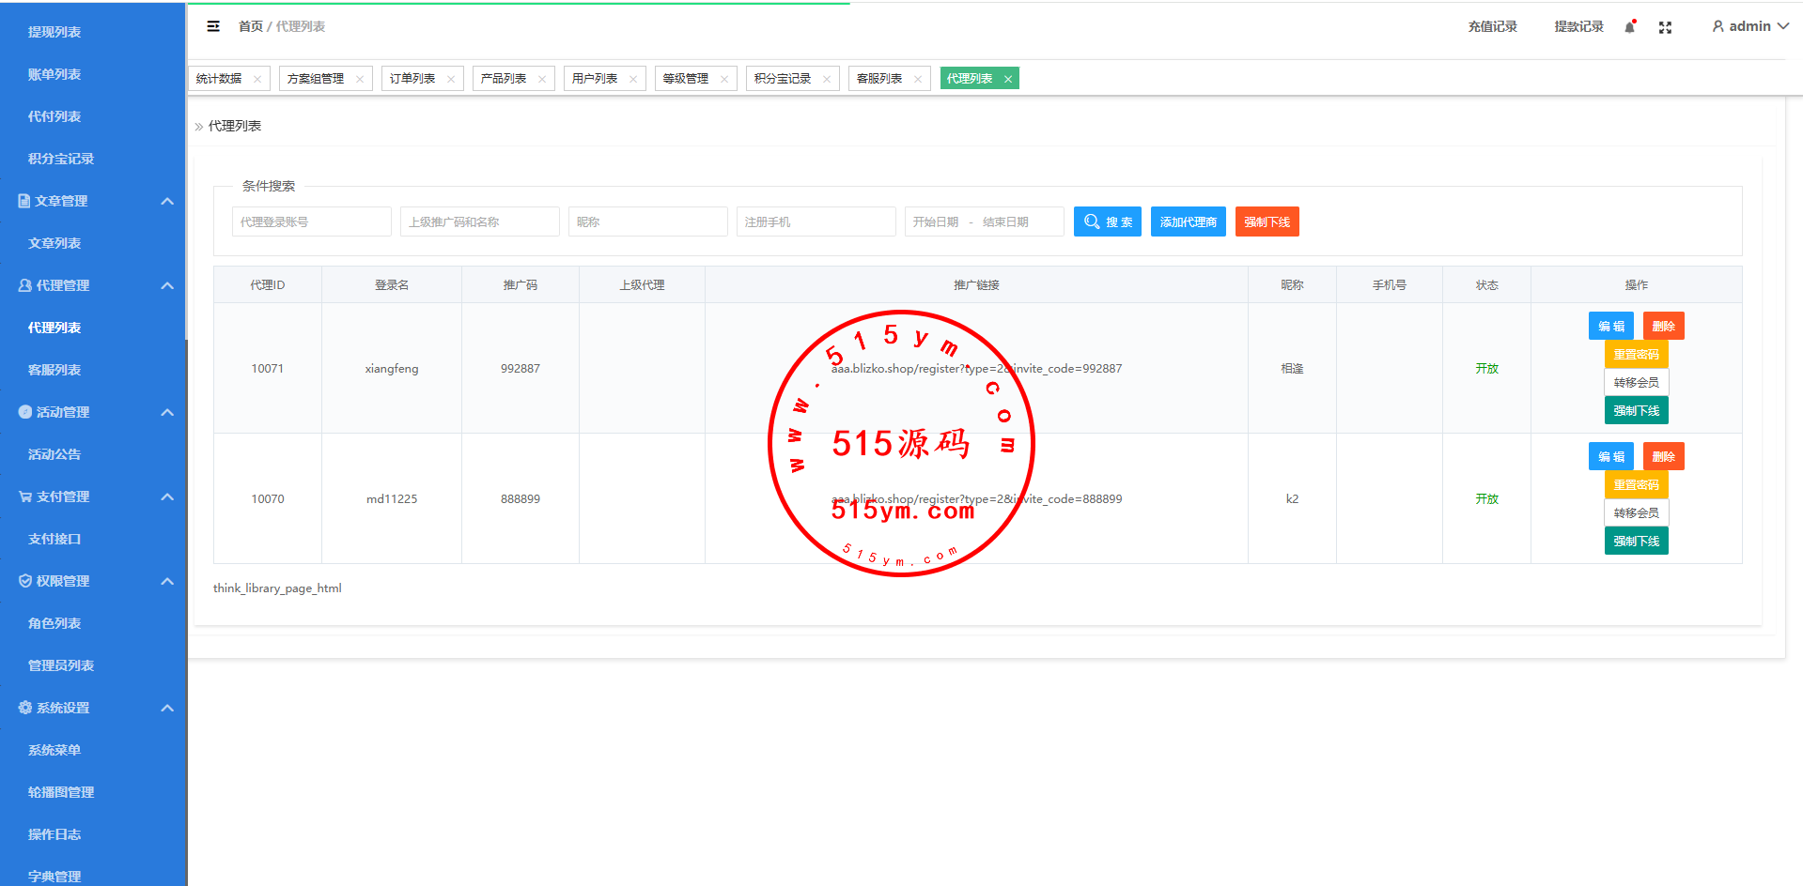Toggle fullscreen with the expand icon

(1665, 27)
